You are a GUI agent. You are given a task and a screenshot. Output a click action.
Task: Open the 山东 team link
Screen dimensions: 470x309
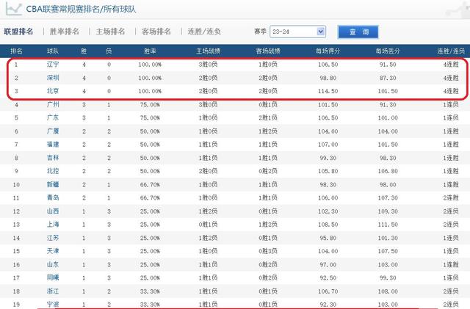click(x=53, y=264)
